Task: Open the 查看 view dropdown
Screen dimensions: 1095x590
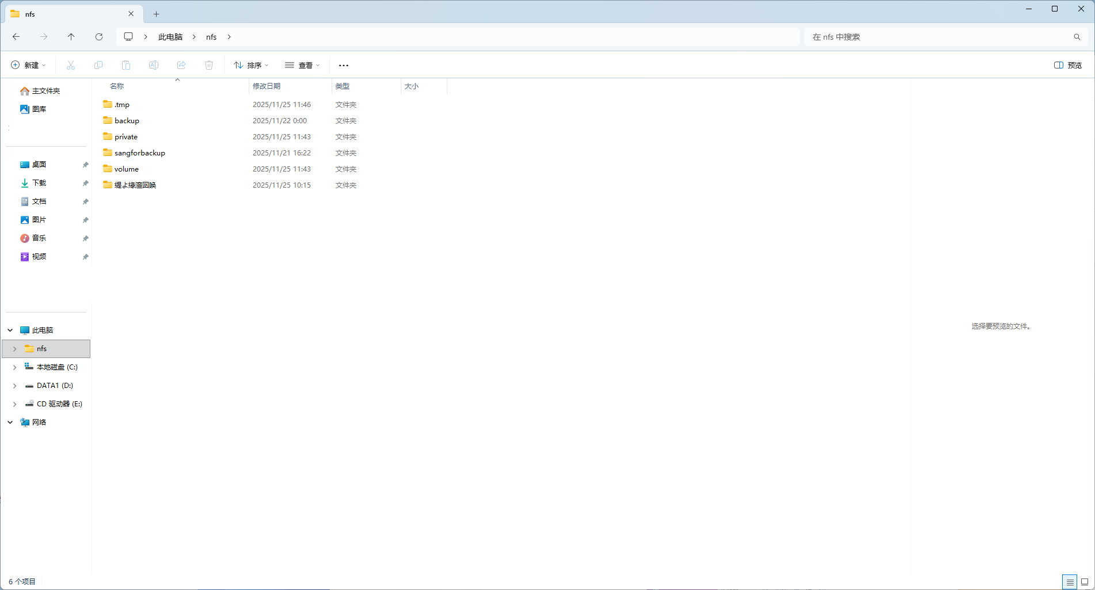Action: point(302,65)
